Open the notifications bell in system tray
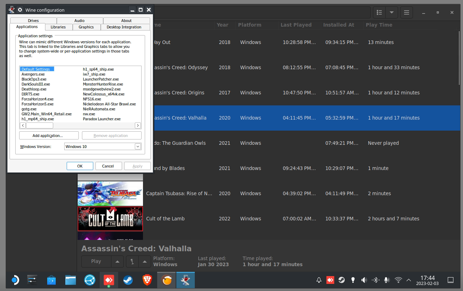Screen dimensions: 463x291 (x=319, y=280)
